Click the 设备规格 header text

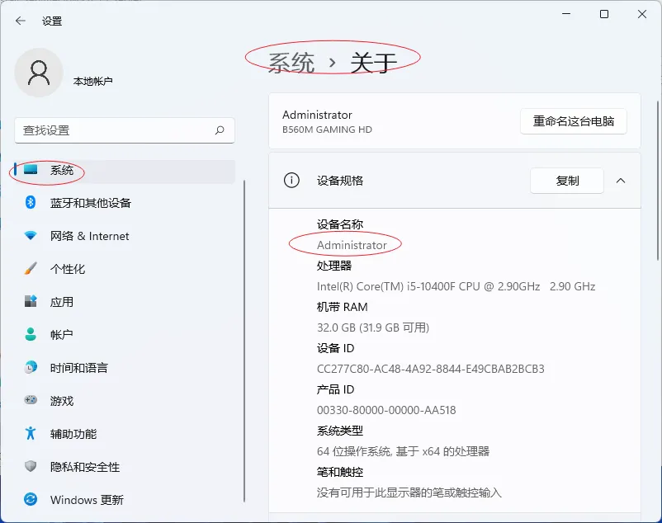340,181
